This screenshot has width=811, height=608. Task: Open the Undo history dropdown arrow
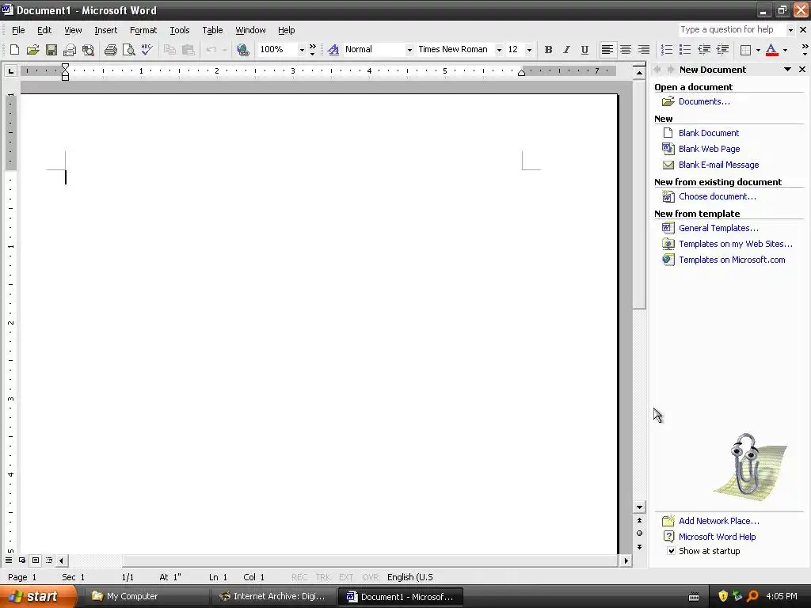click(224, 50)
